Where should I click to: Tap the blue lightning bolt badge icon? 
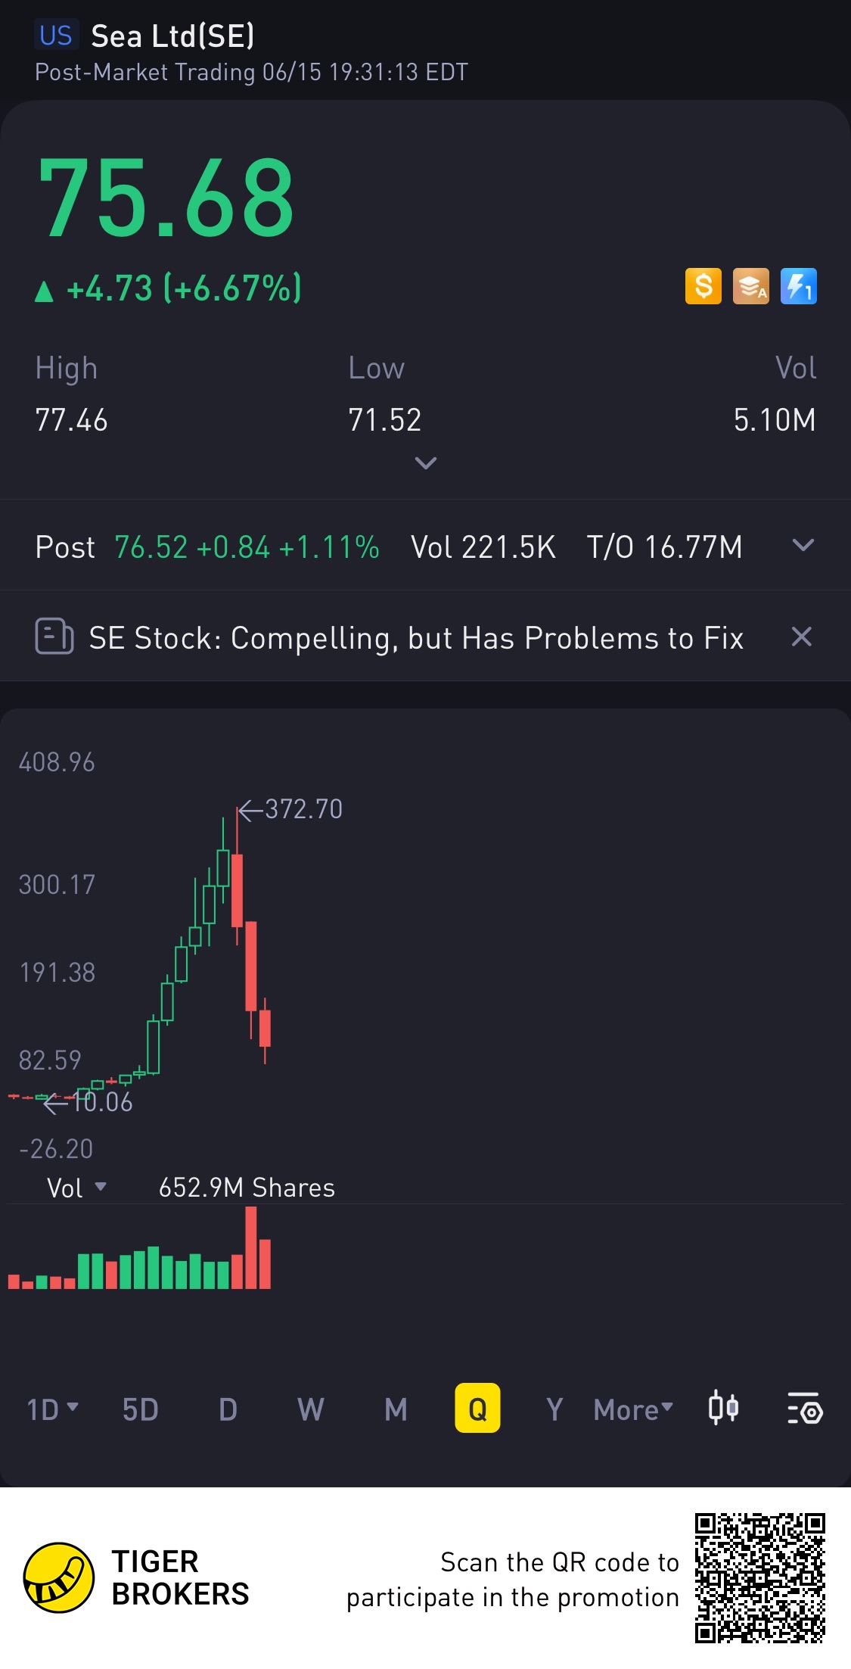coord(798,286)
